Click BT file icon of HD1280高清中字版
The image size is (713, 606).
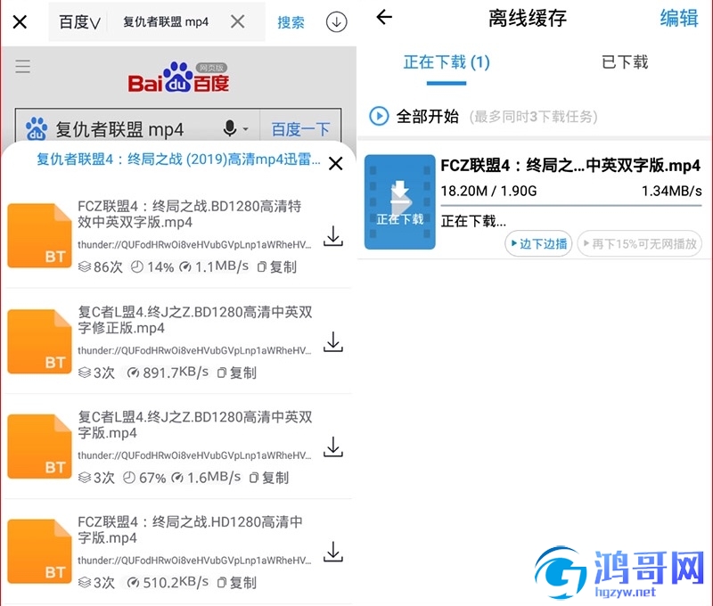coord(39,551)
